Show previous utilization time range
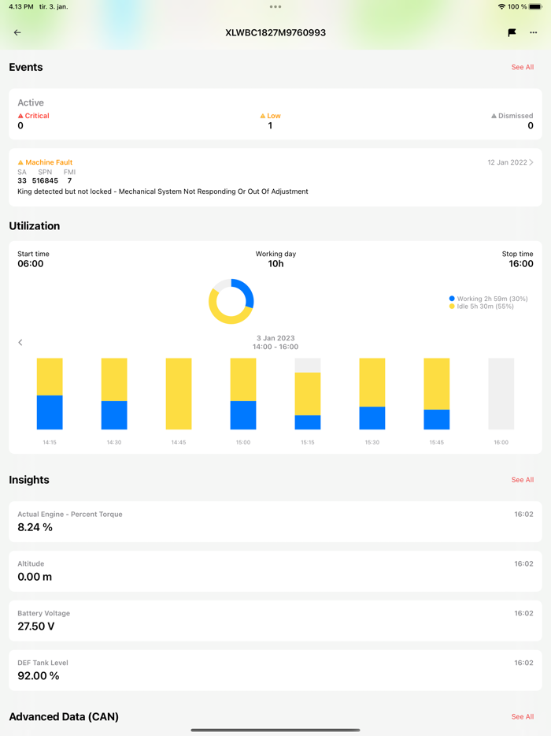 pyautogui.click(x=20, y=342)
